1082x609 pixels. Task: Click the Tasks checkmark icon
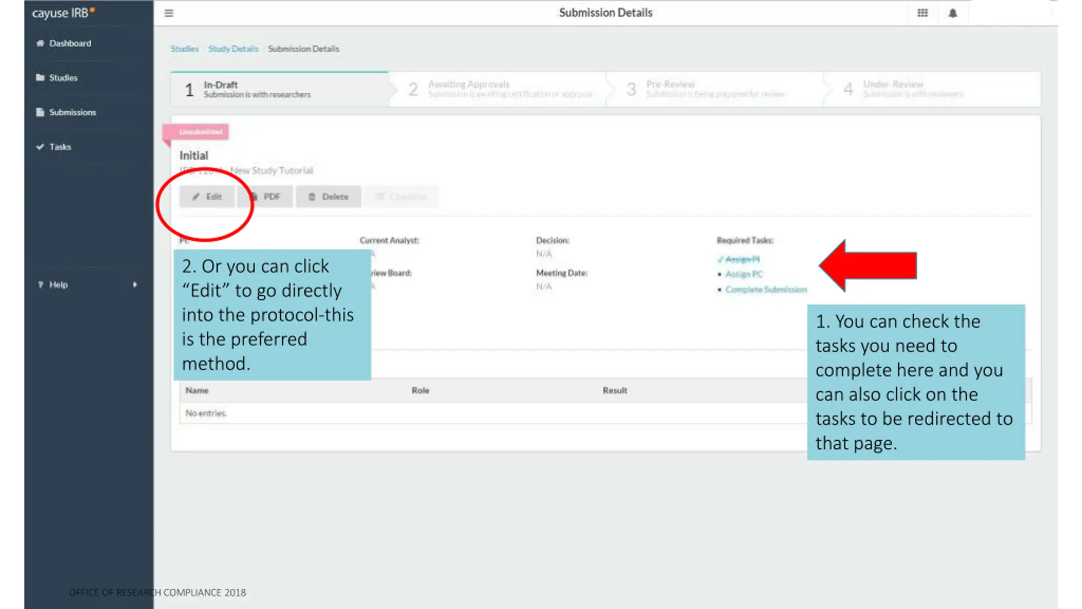tap(40, 147)
